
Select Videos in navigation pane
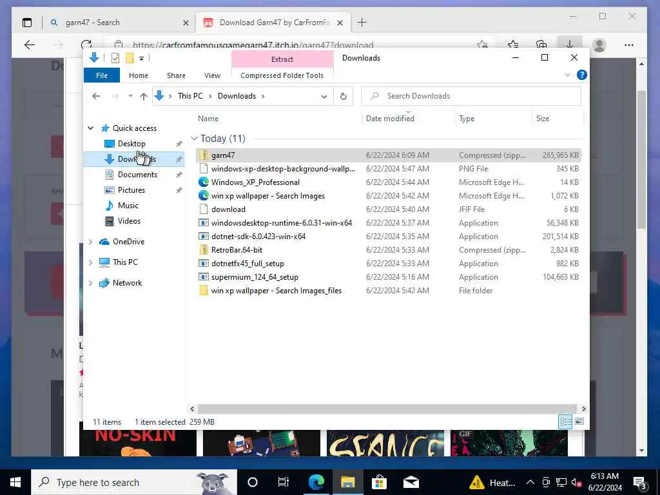pos(129,221)
